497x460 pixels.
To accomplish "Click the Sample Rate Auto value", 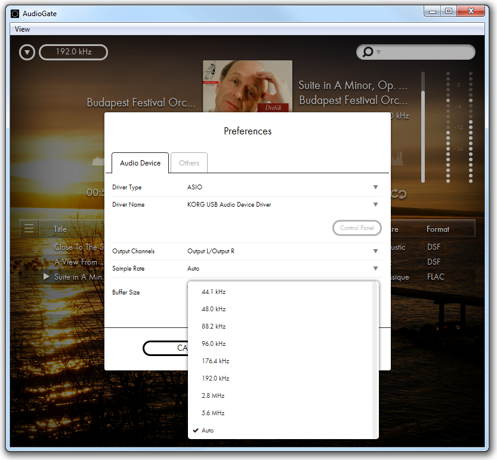I will [x=193, y=269].
